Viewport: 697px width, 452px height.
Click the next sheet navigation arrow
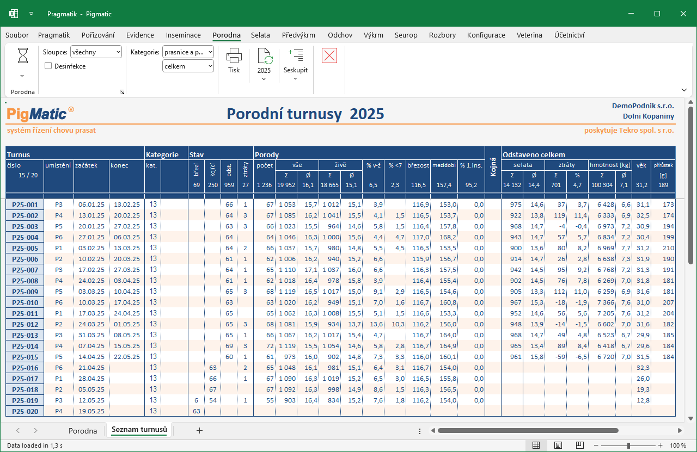click(x=35, y=430)
